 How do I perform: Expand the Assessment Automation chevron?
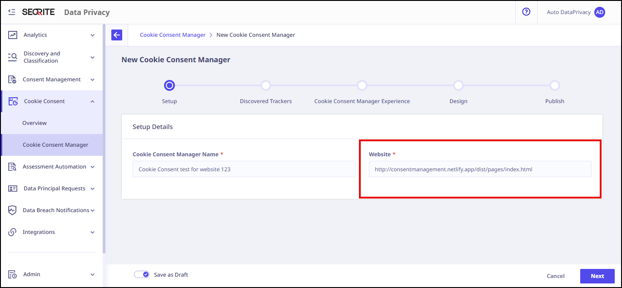(92, 167)
